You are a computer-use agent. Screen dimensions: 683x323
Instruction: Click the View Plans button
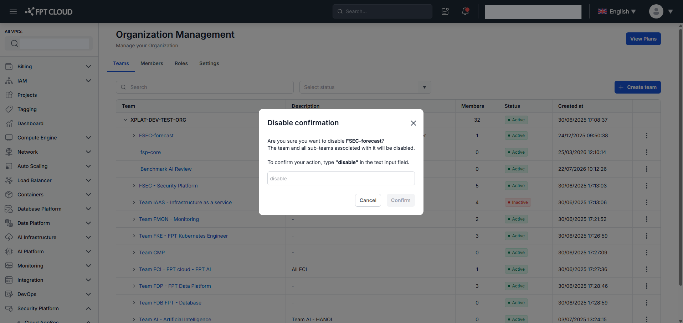pyautogui.click(x=643, y=39)
